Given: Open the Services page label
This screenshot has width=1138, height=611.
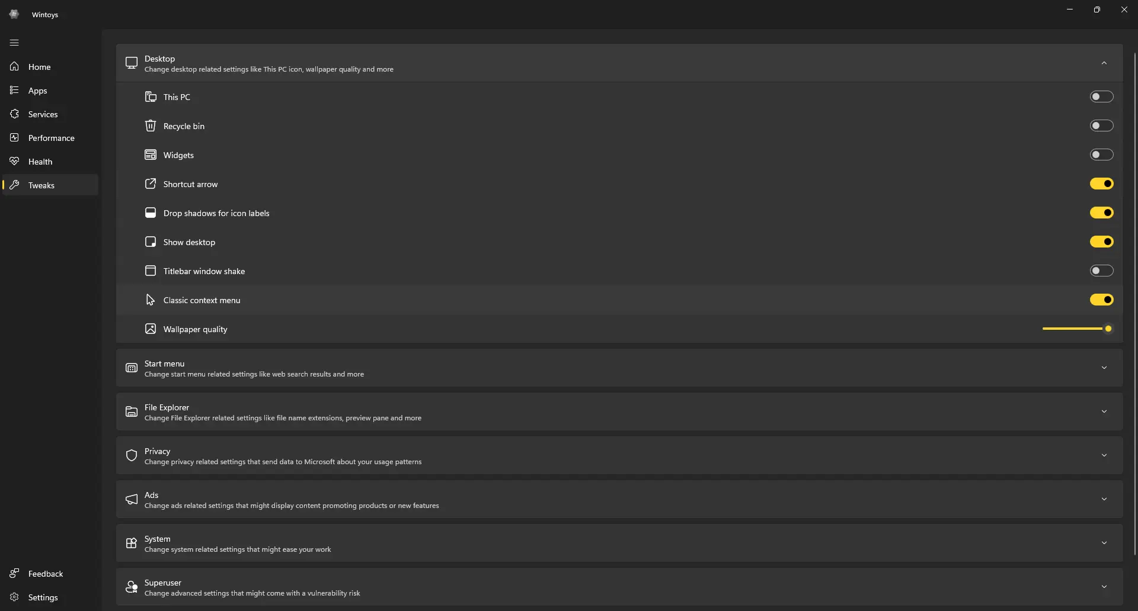Looking at the screenshot, I should (x=43, y=114).
